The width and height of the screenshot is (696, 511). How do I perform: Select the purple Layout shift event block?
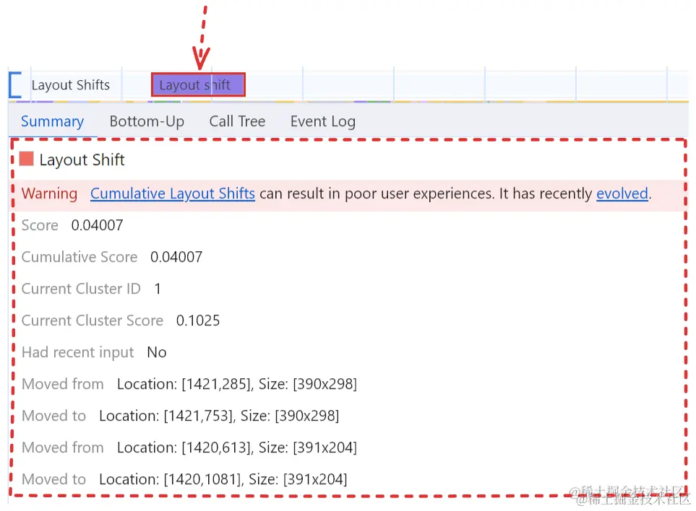pyautogui.click(x=198, y=84)
